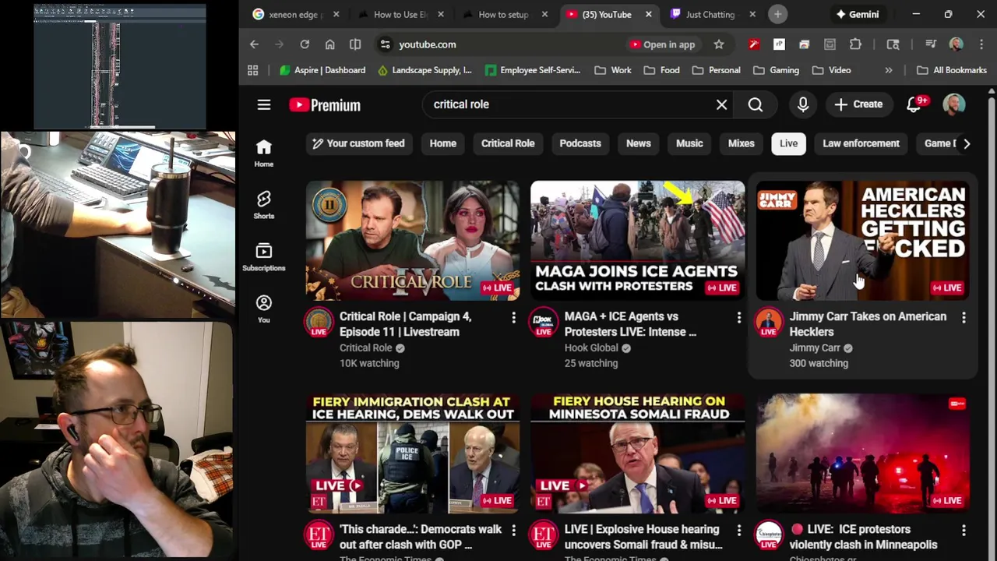Open more options for Democrats walk out video
Image resolution: width=997 pixels, height=561 pixels.
(513, 530)
